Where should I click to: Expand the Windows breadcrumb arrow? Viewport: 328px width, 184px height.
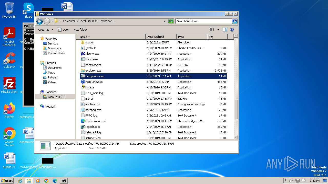(x=115, y=21)
